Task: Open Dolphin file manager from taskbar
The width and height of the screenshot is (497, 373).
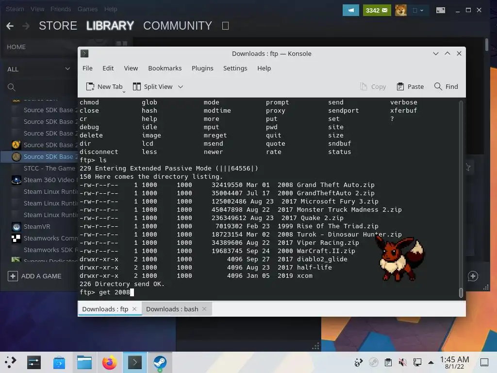Action: pos(84,362)
